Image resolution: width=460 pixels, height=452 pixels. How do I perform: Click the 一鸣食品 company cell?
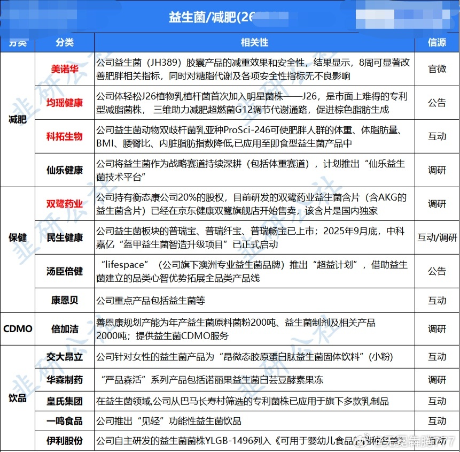65,421
